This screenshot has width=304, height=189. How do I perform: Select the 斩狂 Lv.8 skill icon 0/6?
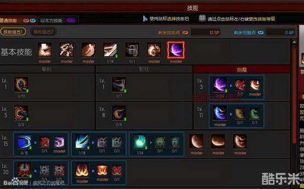(119, 113)
